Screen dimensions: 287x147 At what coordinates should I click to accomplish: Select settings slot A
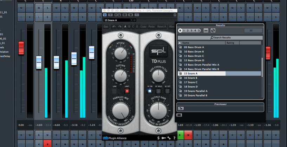coord(125,27)
